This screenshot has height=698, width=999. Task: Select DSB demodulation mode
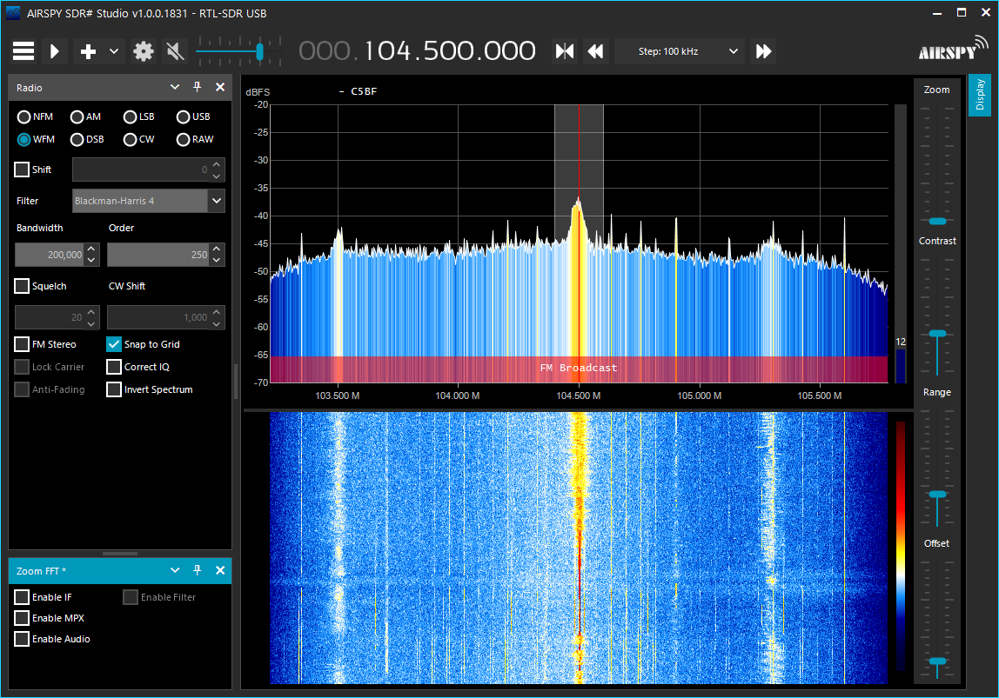pos(87,139)
